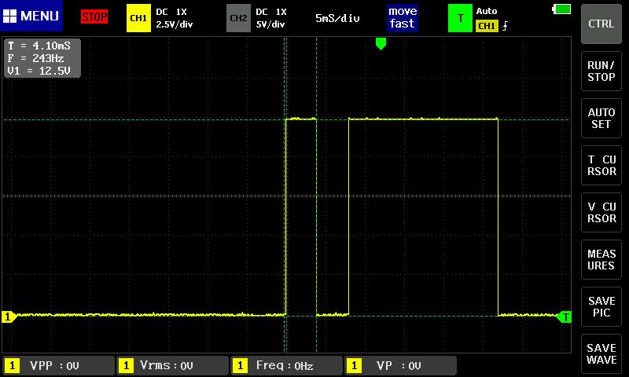Click the battery level icon
The height and width of the screenshot is (377, 629).
point(561,9)
